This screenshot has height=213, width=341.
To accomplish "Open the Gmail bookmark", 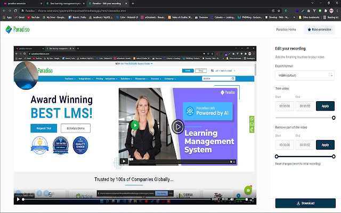I will pyautogui.click(x=19, y=17).
